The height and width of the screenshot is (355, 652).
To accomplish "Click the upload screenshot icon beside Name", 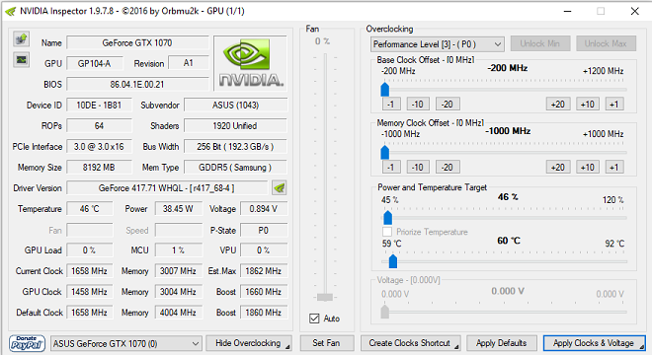I will [x=21, y=39].
